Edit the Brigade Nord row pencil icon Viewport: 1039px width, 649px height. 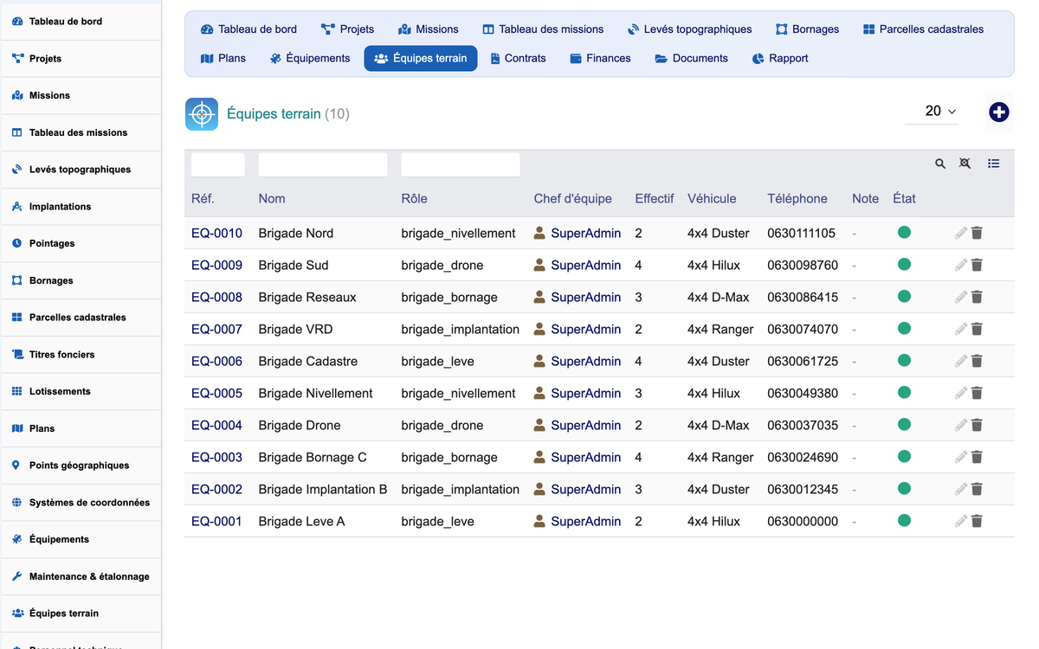pyautogui.click(x=961, y=233)
